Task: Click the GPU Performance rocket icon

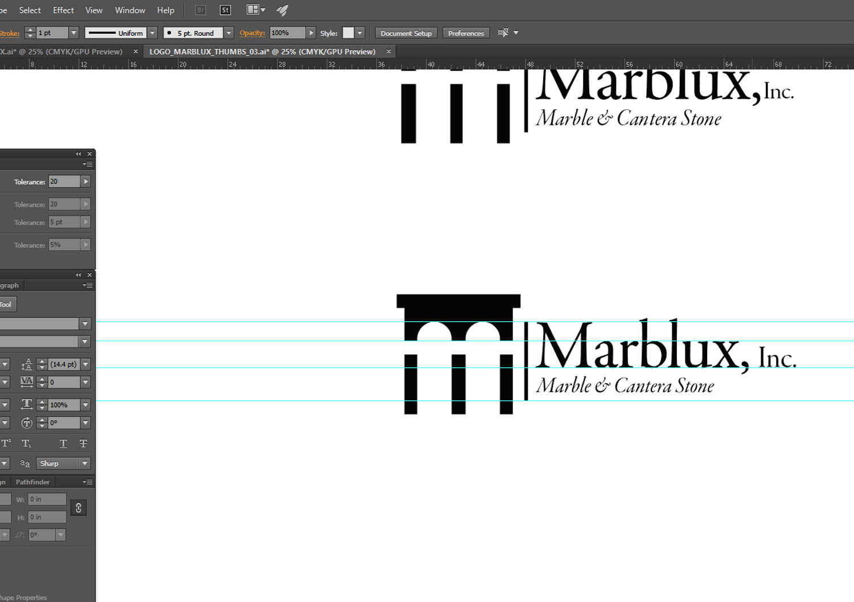Action: click(282, 10)
